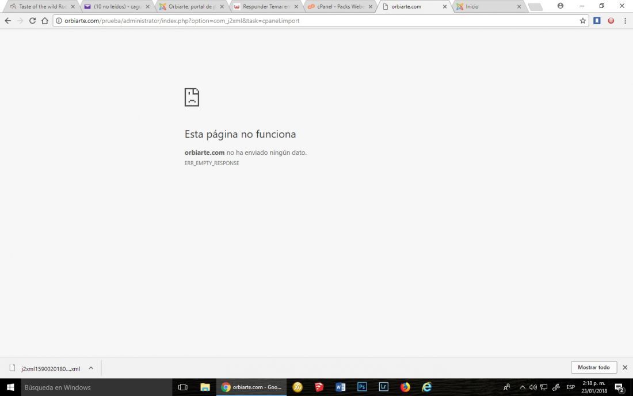Switch to the "Taste of the wild" tab
The width and height of the screenshot is (633, 396).
pyautogui.click(x=43, y=6)
